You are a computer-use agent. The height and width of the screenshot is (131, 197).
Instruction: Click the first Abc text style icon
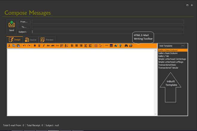pyautogui.click(x=48, y=46)
